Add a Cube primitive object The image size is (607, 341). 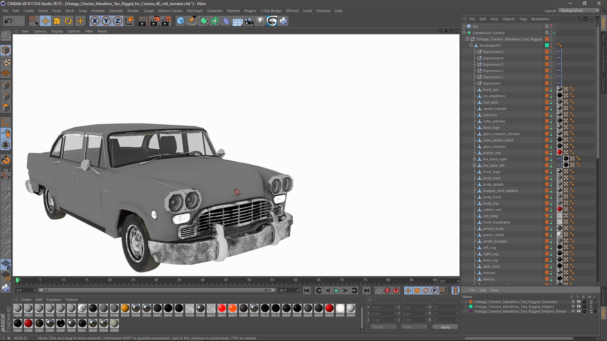coord(181,21)
